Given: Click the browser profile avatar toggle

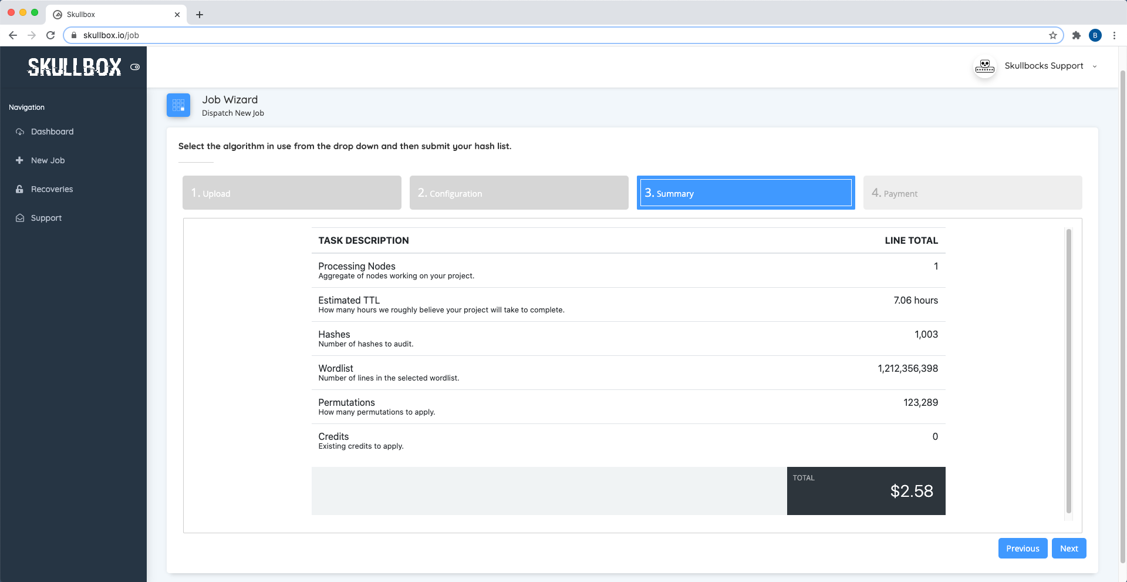Looking at the screenshot, I should pyautogui.click(x=1095, y=35).
